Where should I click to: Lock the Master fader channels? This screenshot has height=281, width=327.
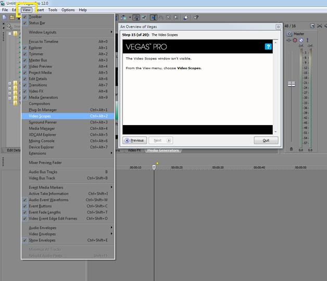pyautogui.click(x=292, y=149)
